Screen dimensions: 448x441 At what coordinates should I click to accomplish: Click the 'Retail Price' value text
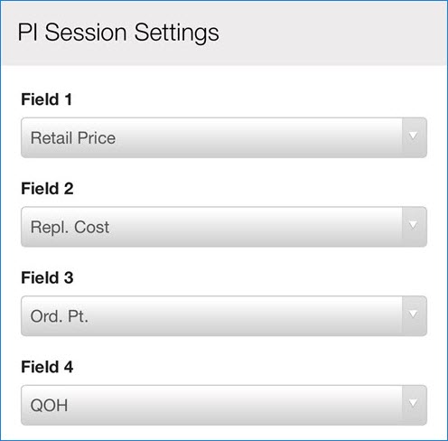73,138
